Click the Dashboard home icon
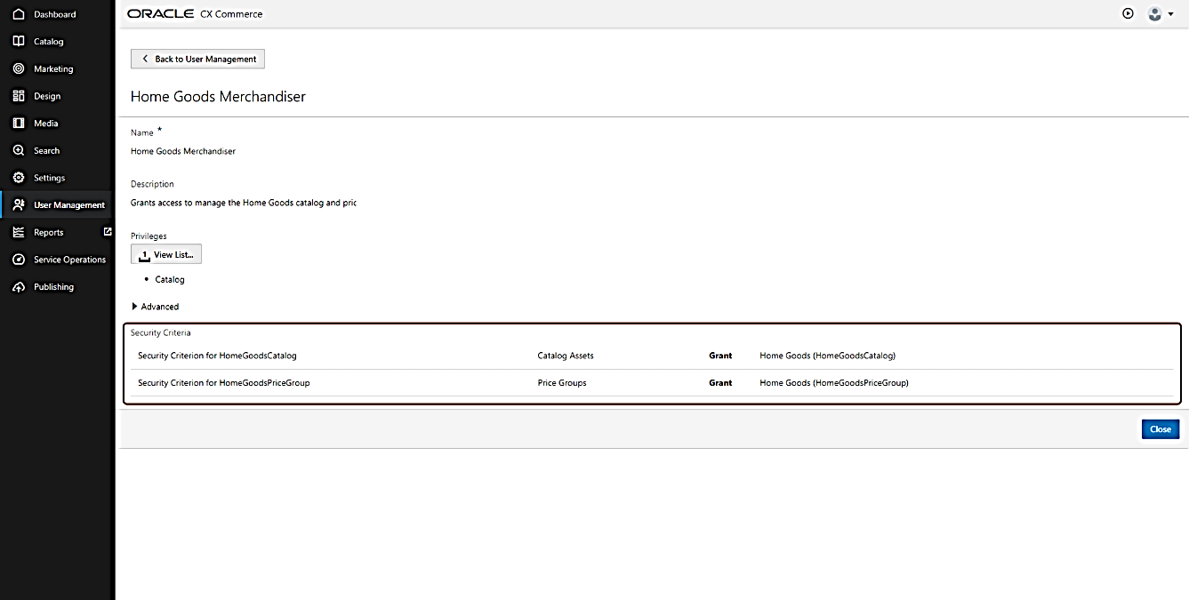The height and width of the screenshot is (600, 1189). [x=19, y=14]
